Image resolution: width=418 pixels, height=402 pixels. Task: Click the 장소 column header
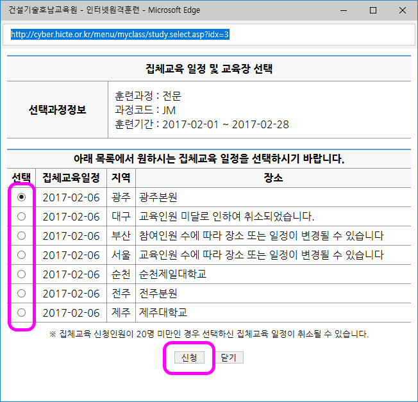(272, 178)
